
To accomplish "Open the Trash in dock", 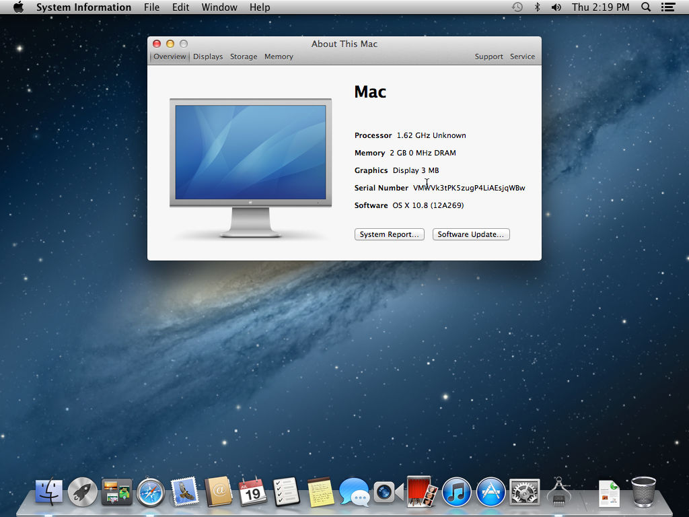I will [643, 491].
